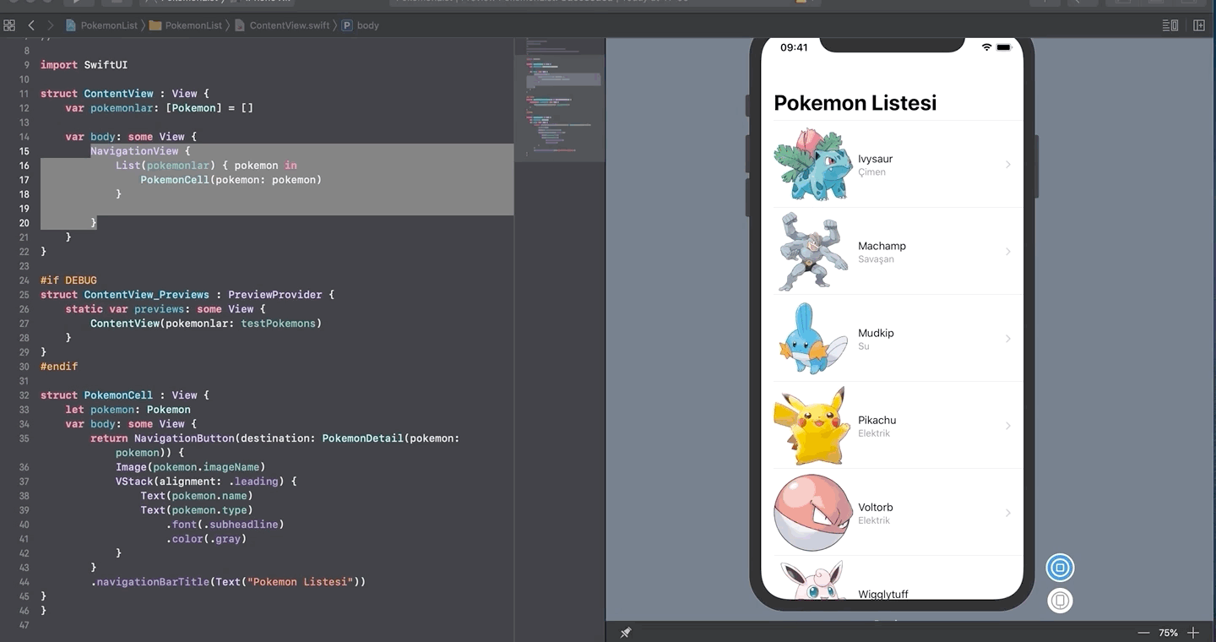Click the Wi-Fi icon in the preview status bar
The image size is (1216, 642).
tap(986, 47)
